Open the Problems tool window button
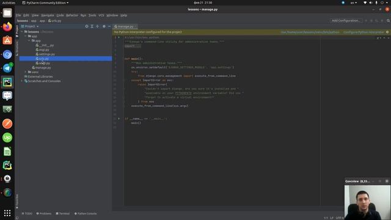 (44, 213)
